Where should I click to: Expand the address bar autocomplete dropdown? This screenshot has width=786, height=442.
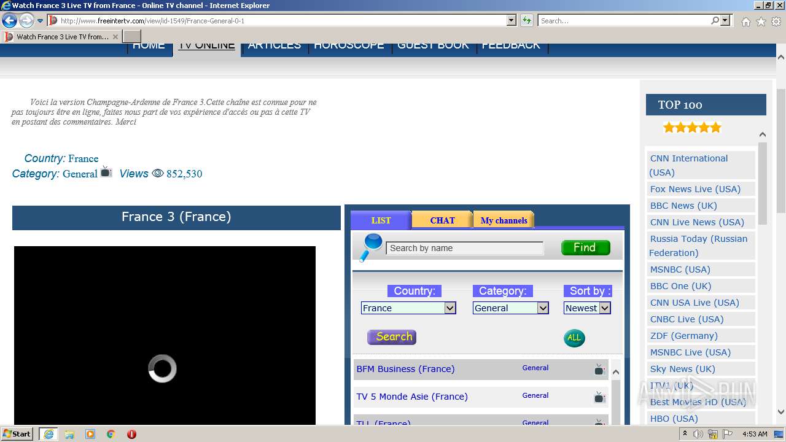tap(512, 21)
